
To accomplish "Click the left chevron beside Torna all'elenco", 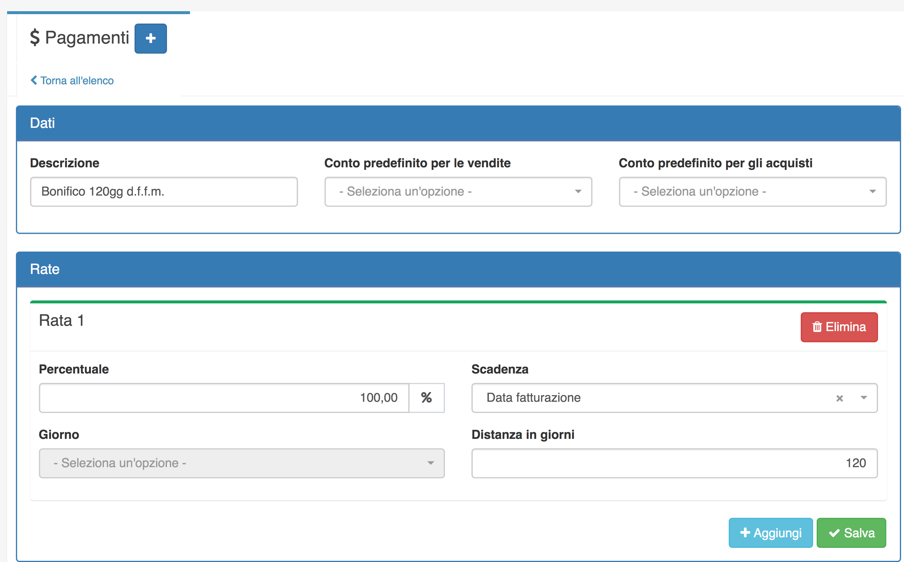I will tap(34, 80).
